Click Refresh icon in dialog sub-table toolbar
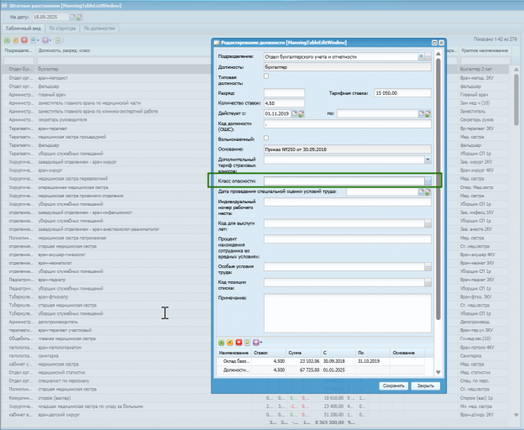524x430 pixels. pos(247,342)
